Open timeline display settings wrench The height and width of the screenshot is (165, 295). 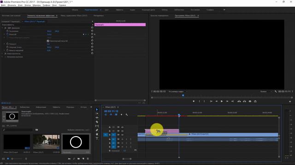point(127,115)
